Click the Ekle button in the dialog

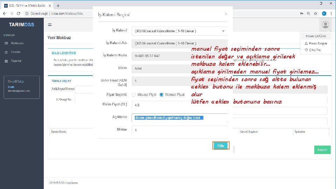point(221,146)
